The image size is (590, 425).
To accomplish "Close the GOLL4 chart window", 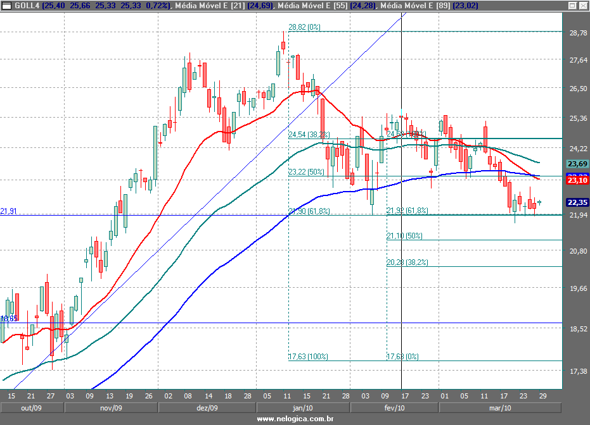I will tap(583, 5).
